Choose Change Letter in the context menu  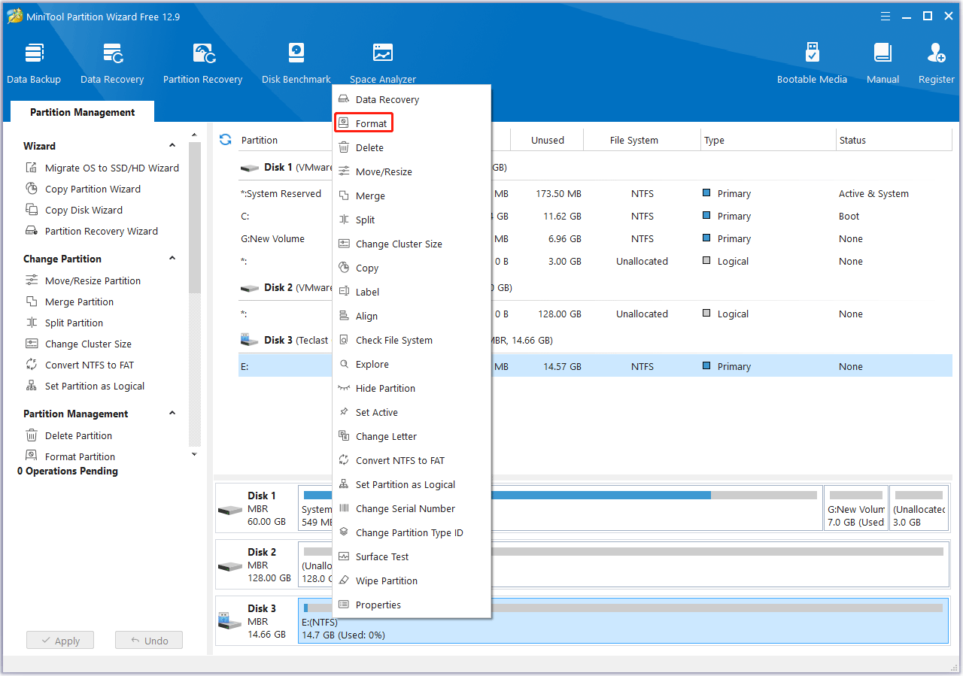pos(386,436)
